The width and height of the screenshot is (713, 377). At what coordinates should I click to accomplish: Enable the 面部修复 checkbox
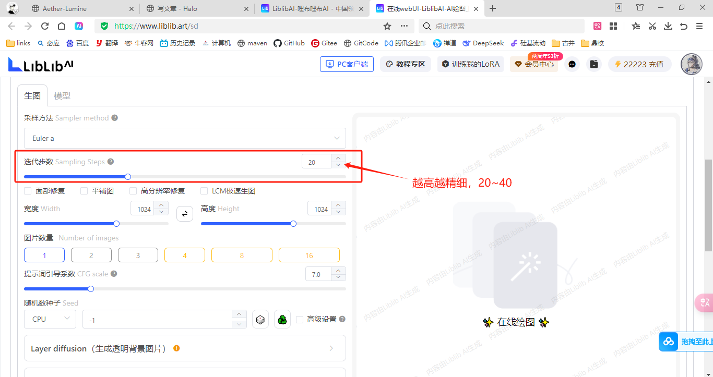[x=28, y=191]
